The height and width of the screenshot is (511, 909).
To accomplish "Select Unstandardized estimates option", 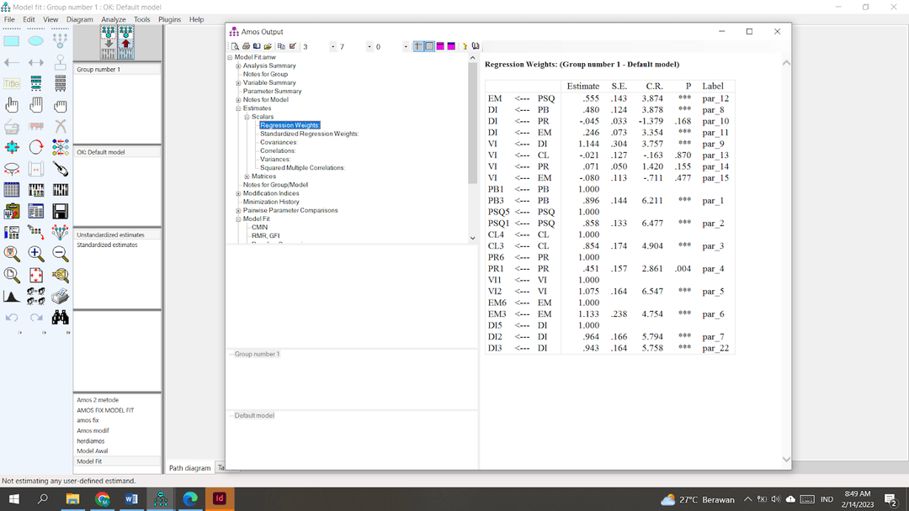I will 111,235.
